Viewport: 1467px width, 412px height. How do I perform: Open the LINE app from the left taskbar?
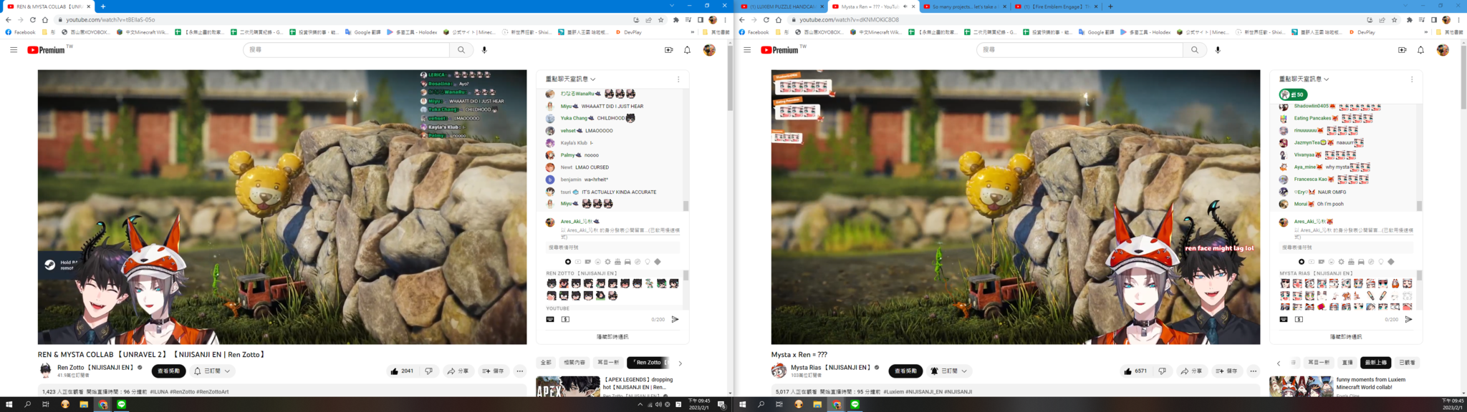click(122, 405)
